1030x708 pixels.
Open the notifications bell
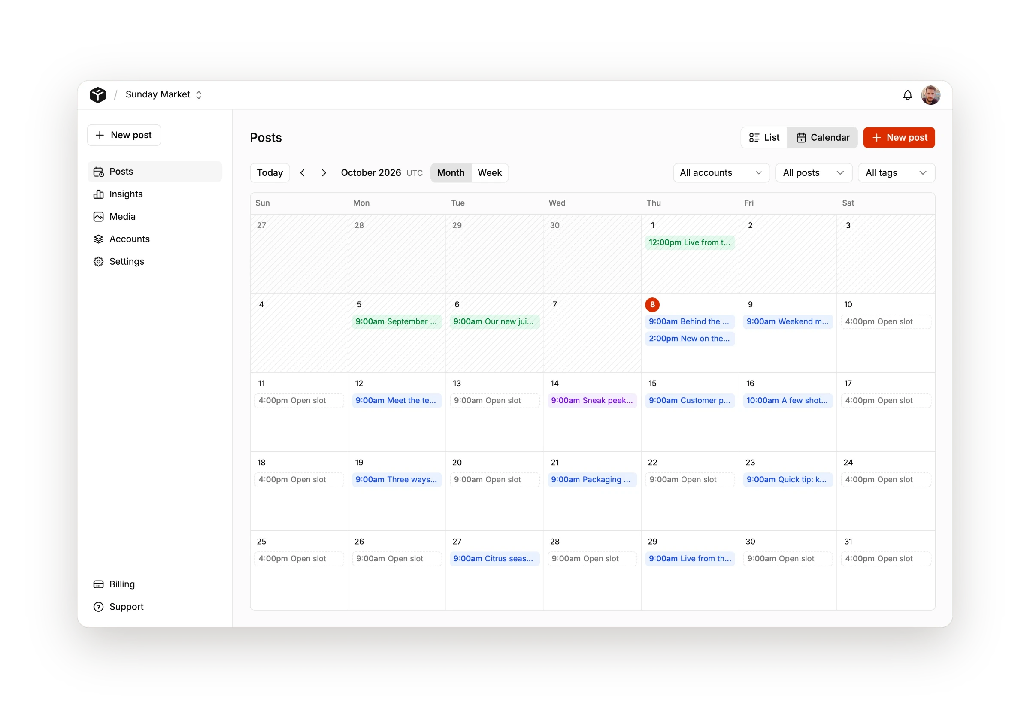[x=907, y=95]
